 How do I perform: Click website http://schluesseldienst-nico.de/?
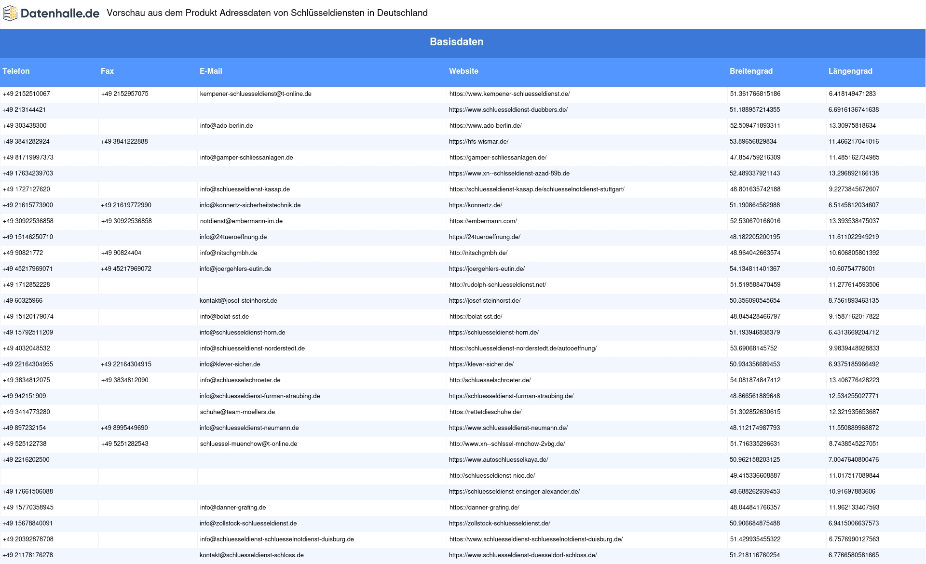click(x=492, y=476)
